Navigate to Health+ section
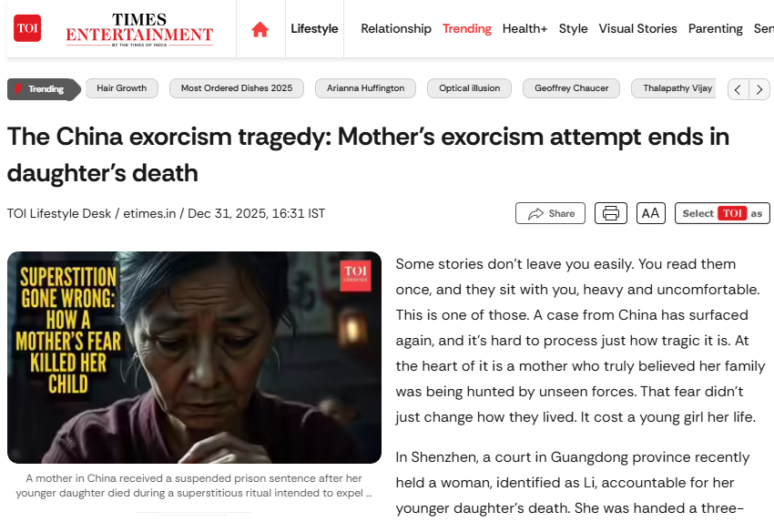This screenshot has height=522, width=774. tap(524, 28)
